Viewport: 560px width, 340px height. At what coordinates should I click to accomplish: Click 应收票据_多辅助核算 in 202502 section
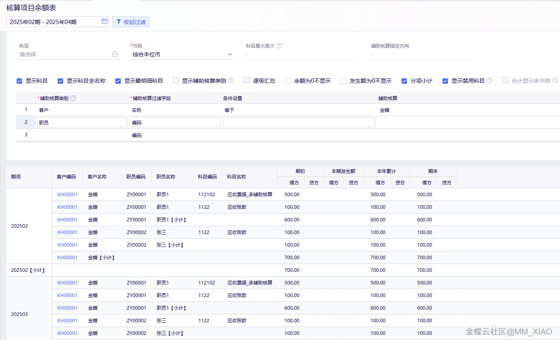[250, 194]
